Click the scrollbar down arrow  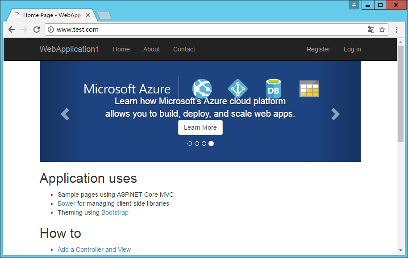[x=400, y=250]
